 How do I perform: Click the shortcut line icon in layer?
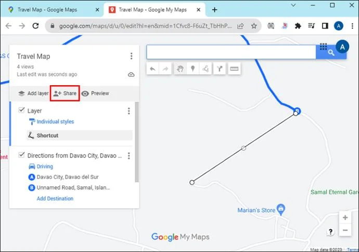point(31,135)
